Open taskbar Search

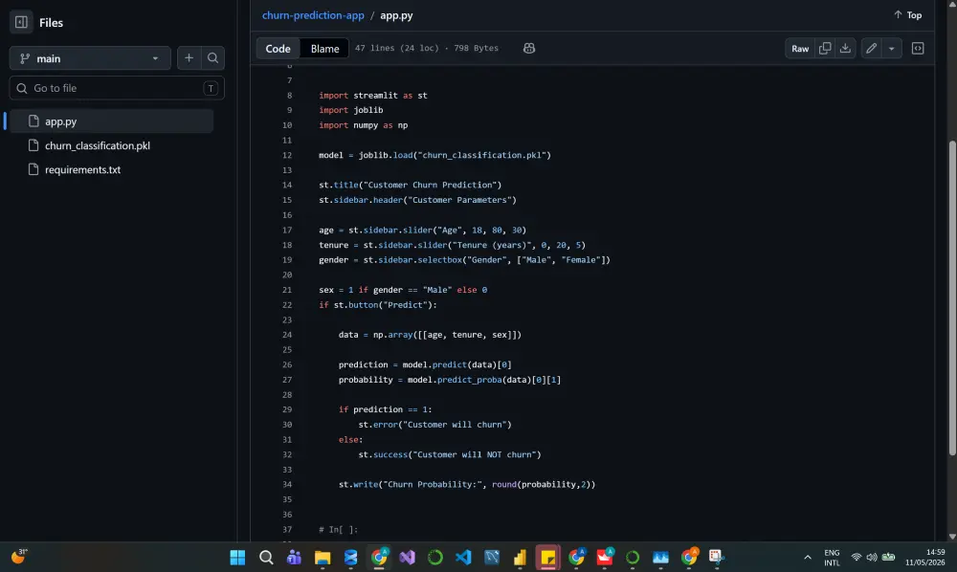tap(266, 558)
